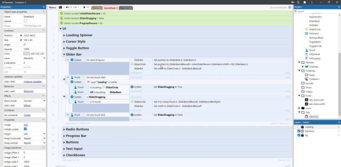Expand the Checkboxes group
Screen dimensions: 341x167
tap(64, 155)
